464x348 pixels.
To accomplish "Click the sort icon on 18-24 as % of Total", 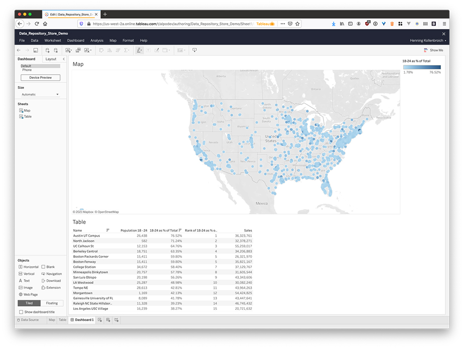I will pyautogui.click(x=180, y=230).
